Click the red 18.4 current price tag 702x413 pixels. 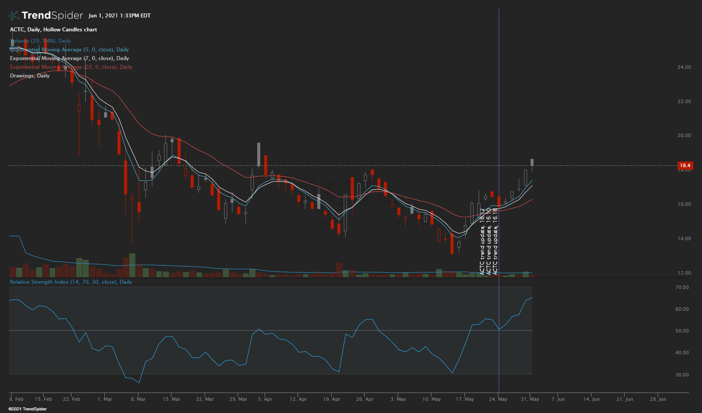[685, 165]
